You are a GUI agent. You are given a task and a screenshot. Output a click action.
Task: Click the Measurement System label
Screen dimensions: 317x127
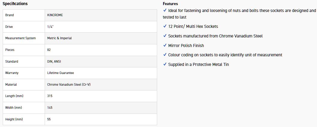(x=20, y=38)
